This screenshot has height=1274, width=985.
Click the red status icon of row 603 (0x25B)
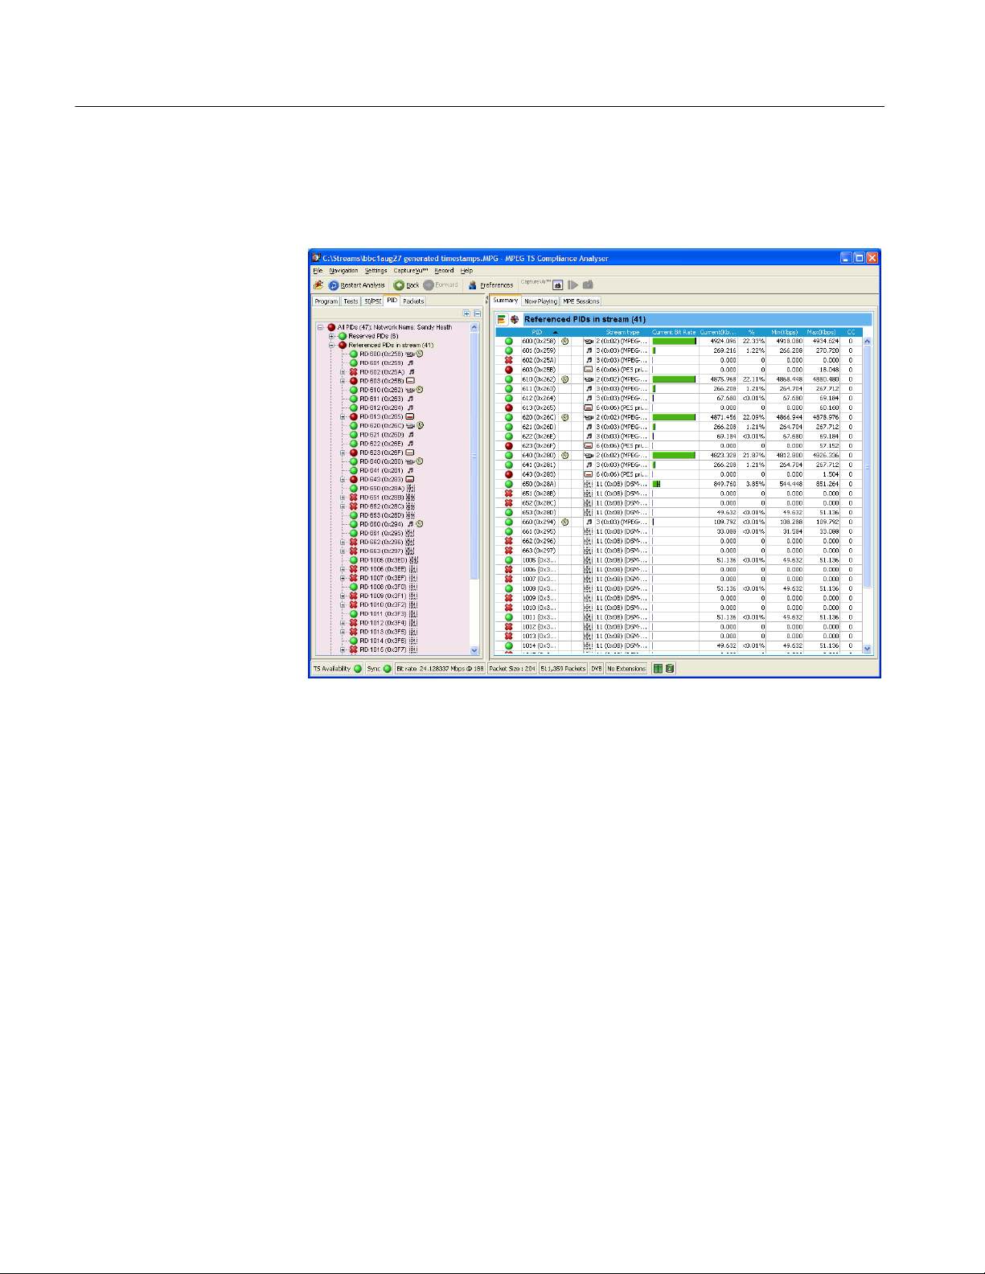(x=508, y=370)
